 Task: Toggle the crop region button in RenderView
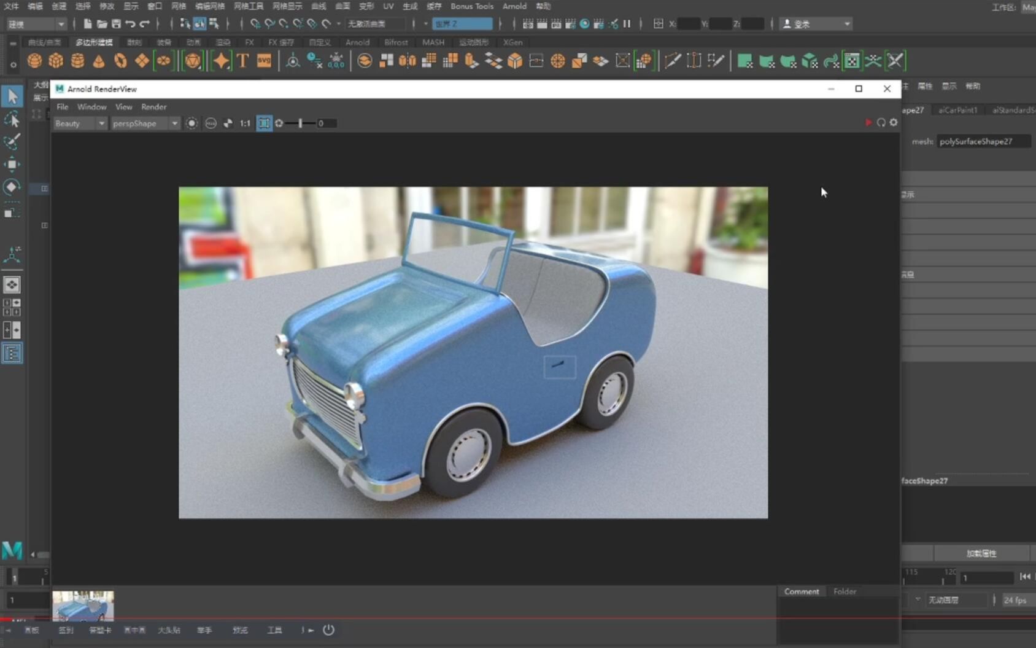(264, 123)
